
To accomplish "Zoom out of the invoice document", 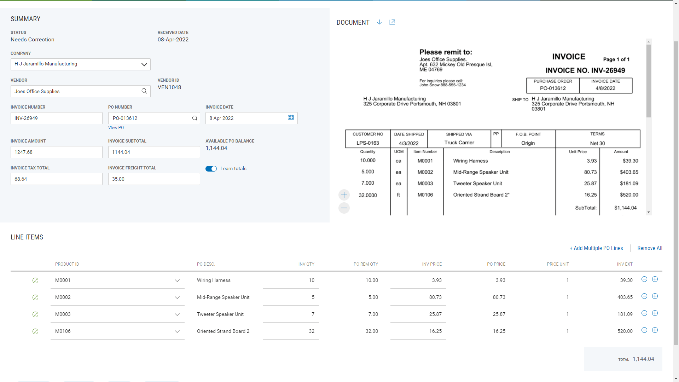I will coord(344,208).
